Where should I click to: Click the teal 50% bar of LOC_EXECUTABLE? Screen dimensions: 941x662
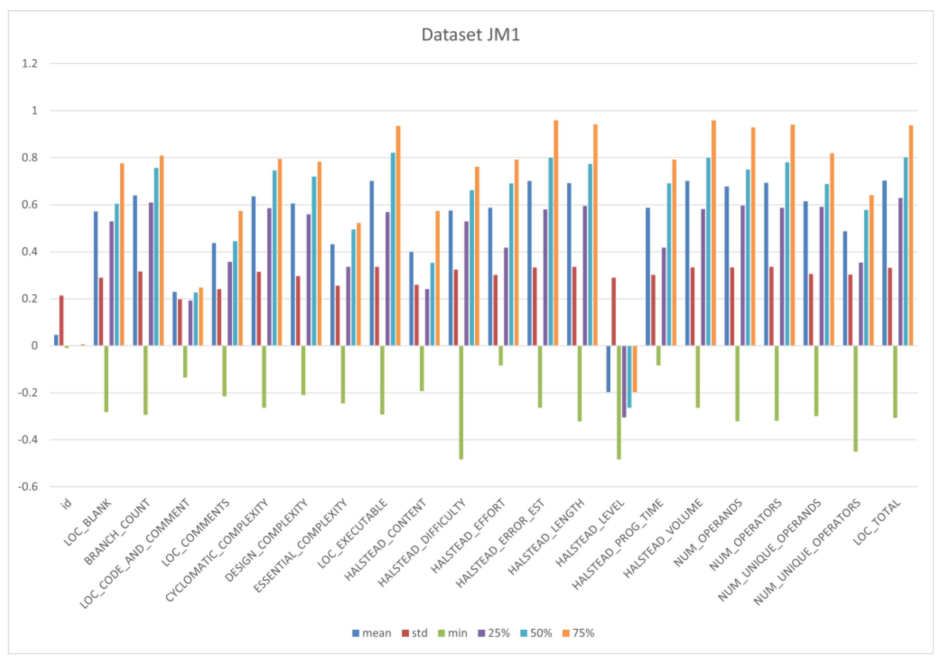(x=393, y=249)
